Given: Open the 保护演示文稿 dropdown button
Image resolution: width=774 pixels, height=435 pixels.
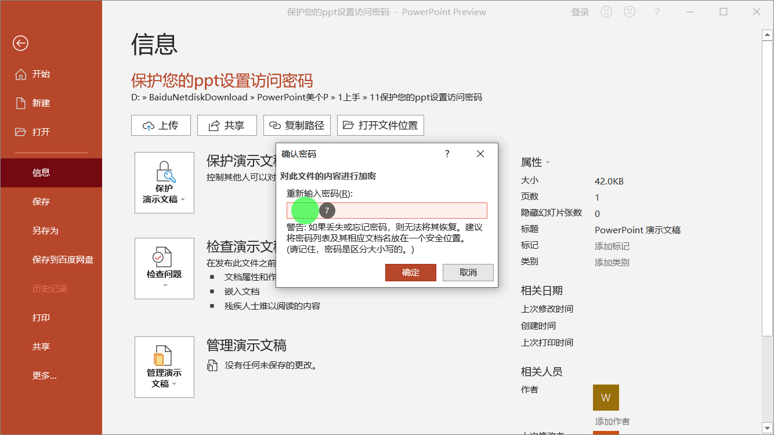Looking at the screenshot, I should point(164,183).
